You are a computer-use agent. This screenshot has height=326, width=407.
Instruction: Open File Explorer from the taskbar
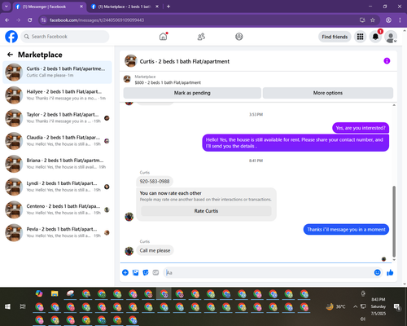[55, 293]
